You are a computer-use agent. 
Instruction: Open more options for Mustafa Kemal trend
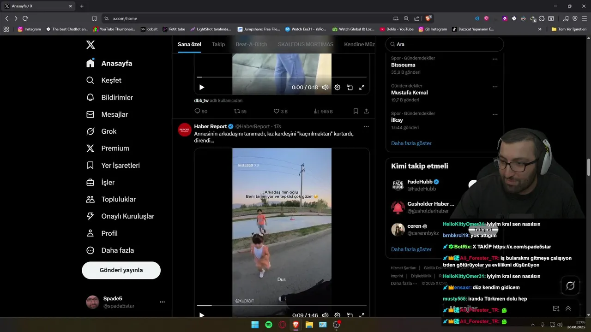coord(495,87)
